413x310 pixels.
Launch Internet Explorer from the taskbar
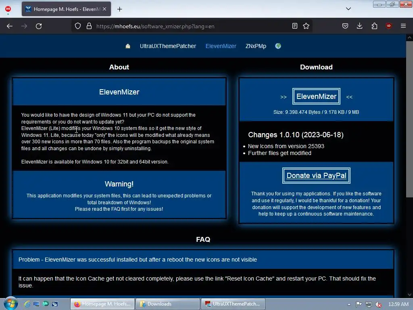tap(27, 304)
